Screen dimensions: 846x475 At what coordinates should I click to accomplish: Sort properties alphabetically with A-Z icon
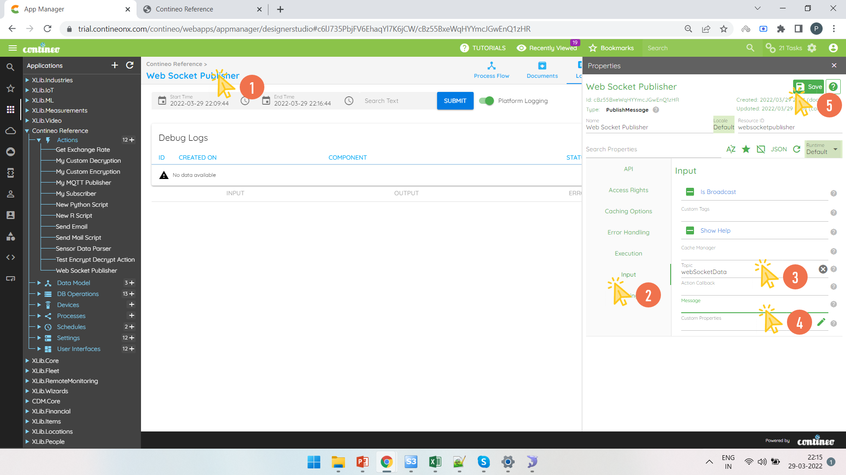pyautogui.click(x=731, y=149)
